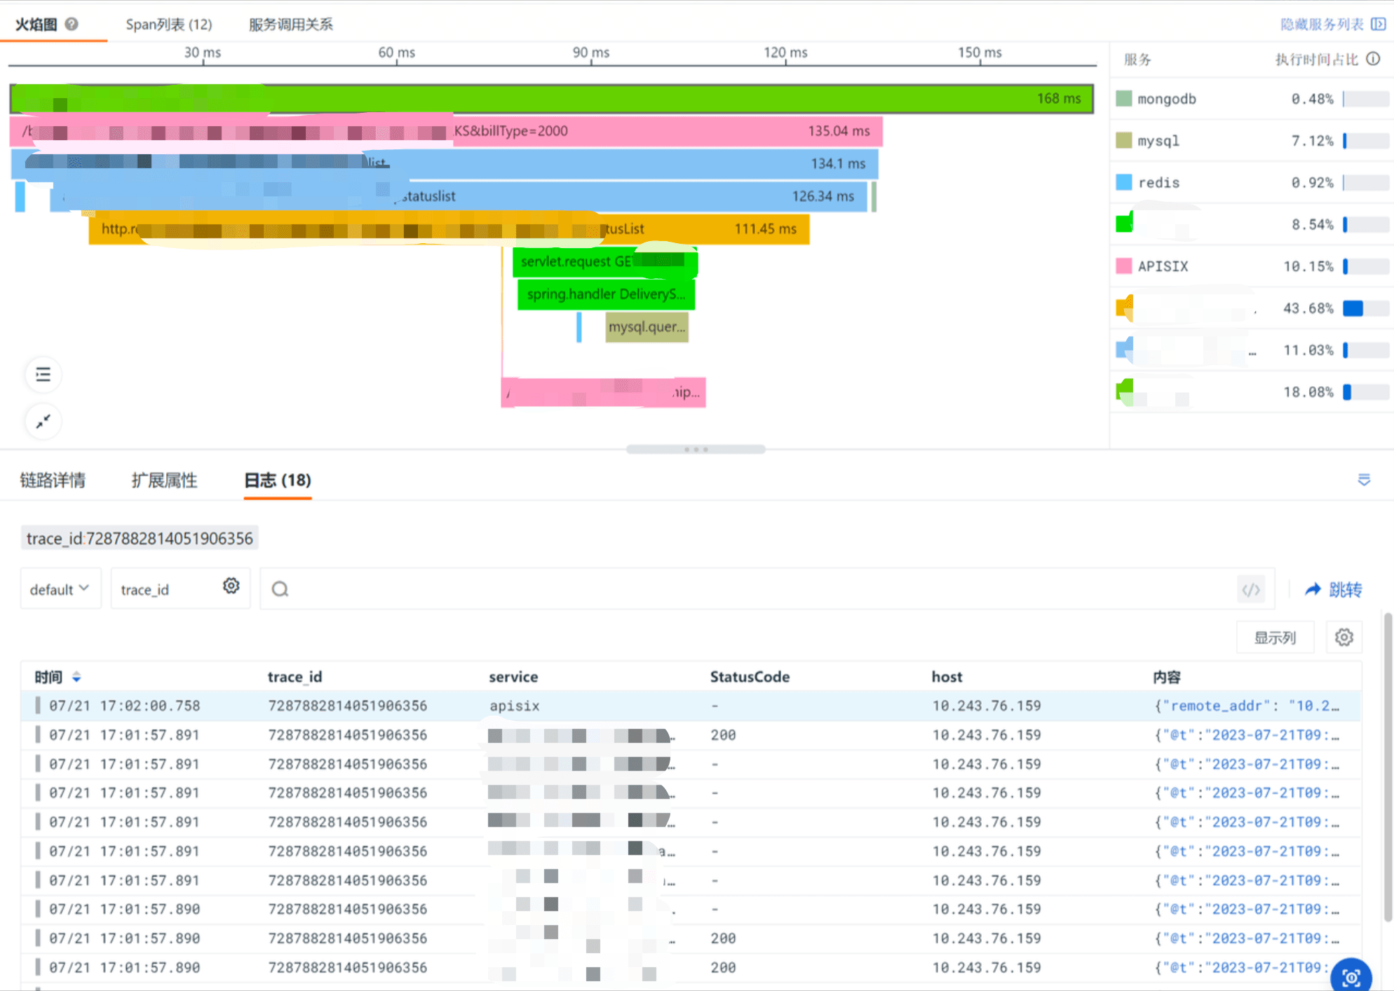Click the log table vertical scrollbar
Screen dimensions: 1394x991
coord(1387,766)
